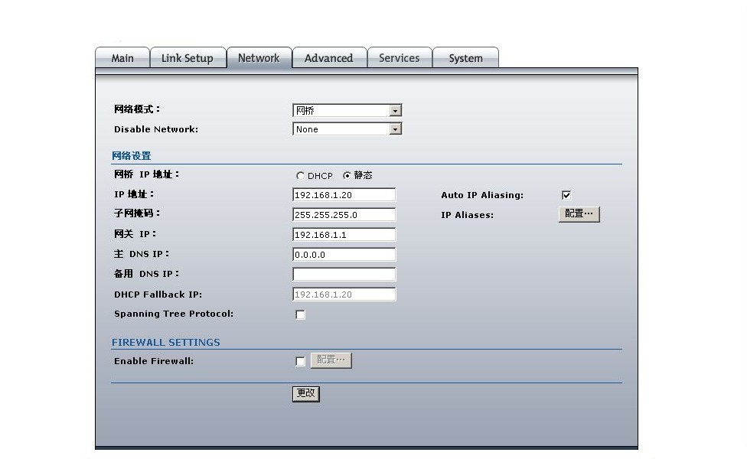Click the IP 地址 input field
Viewport: 747px width, 459px height.
344,195
